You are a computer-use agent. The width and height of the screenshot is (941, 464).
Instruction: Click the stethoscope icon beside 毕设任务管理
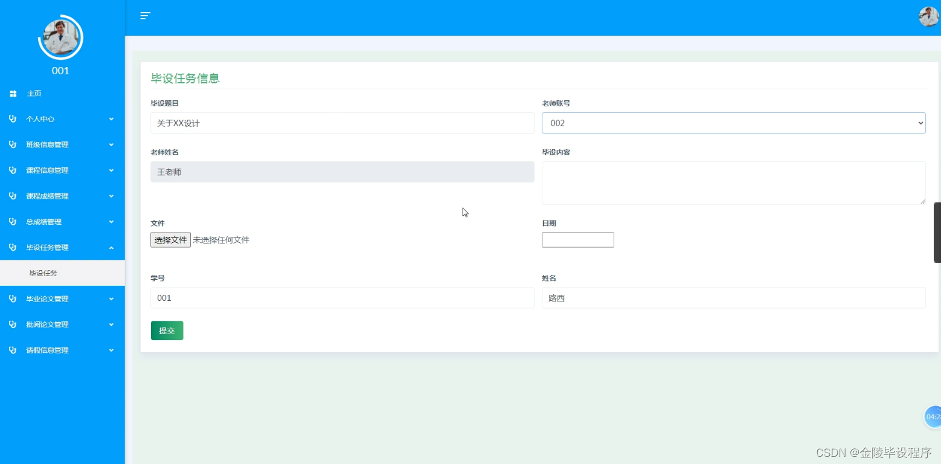(x=13, y=248)
